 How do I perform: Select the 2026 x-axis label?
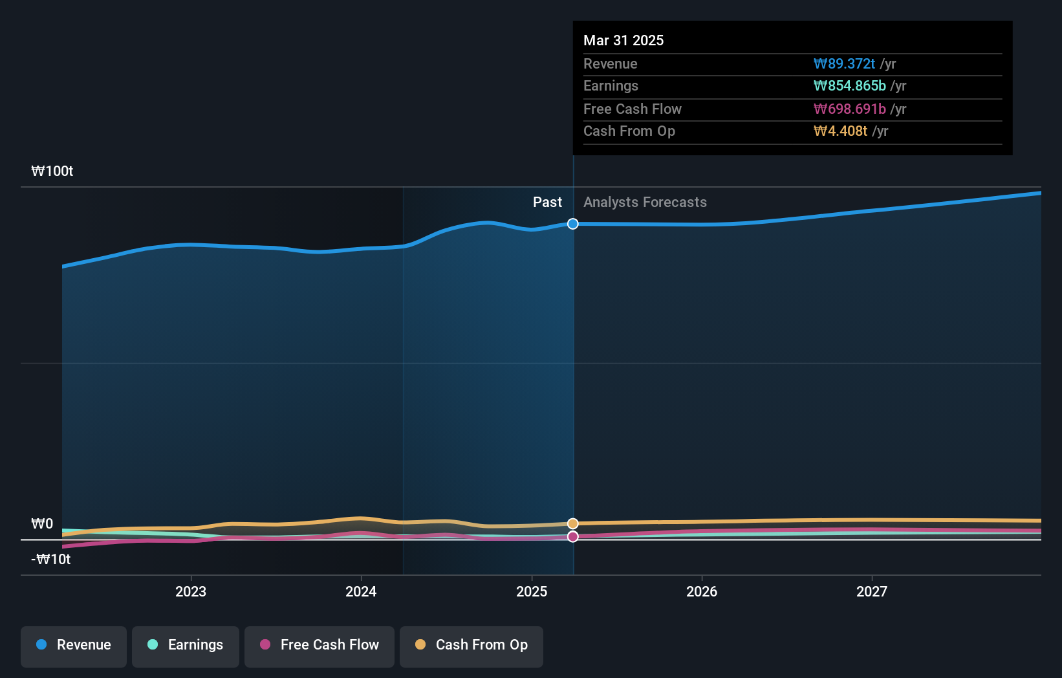tap(702, 591)
